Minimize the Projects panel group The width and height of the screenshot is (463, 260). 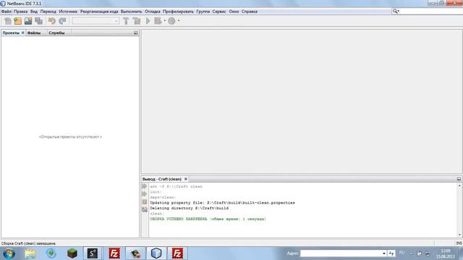136,32
